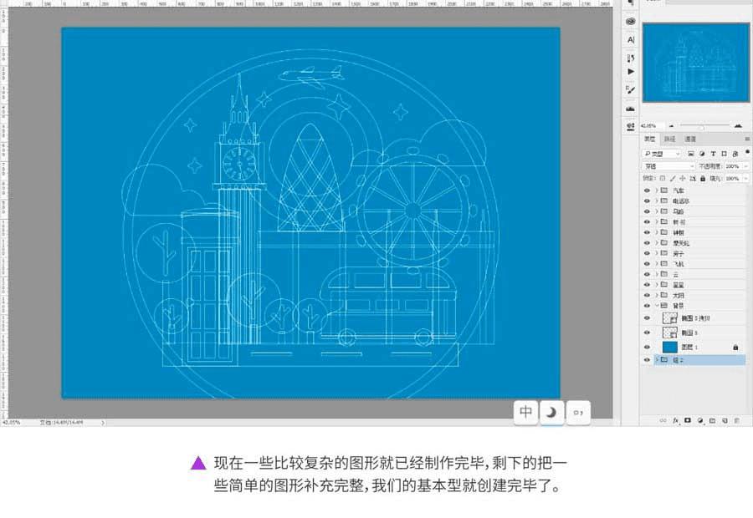Add a layer style with fx icon

pyautogui.click(x=676, y=420)
